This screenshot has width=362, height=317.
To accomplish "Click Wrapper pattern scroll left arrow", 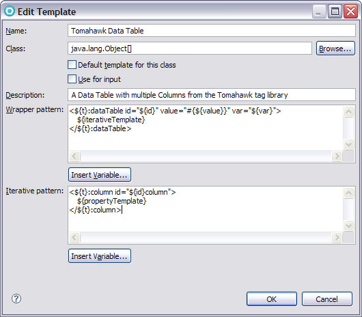I will click(x=74, y=156).
